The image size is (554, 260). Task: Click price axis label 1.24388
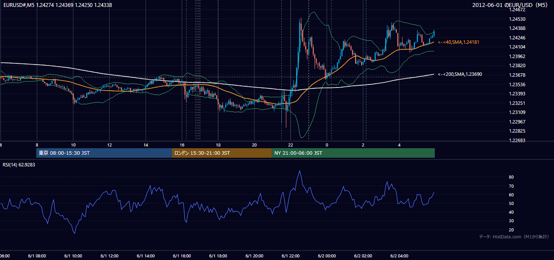pos(517,28)
